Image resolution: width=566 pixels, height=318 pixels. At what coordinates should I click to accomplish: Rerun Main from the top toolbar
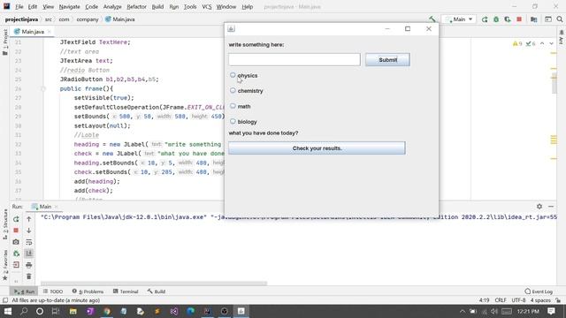(485, 19)
